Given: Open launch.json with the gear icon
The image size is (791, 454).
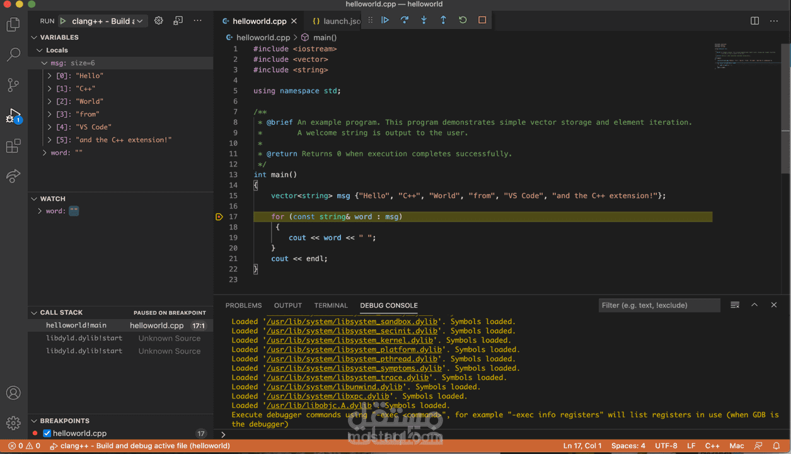Looking at the screenshot, I should pyautogui.click(x=159, y=21).
